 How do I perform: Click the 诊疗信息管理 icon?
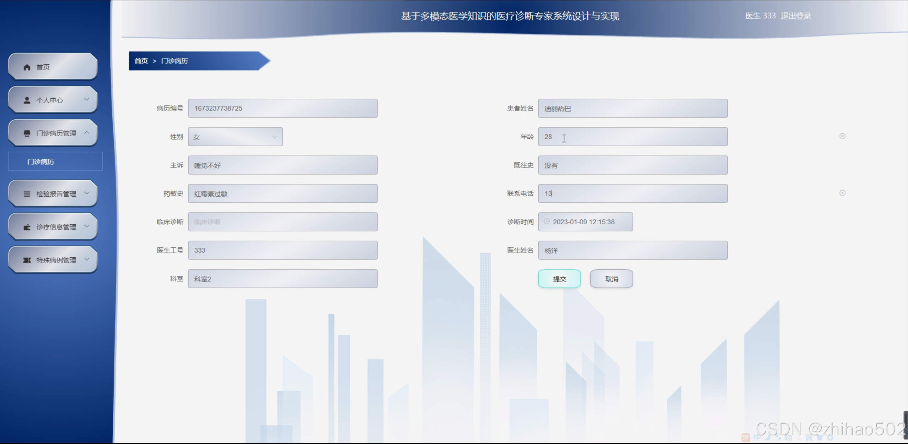point(27,227)
